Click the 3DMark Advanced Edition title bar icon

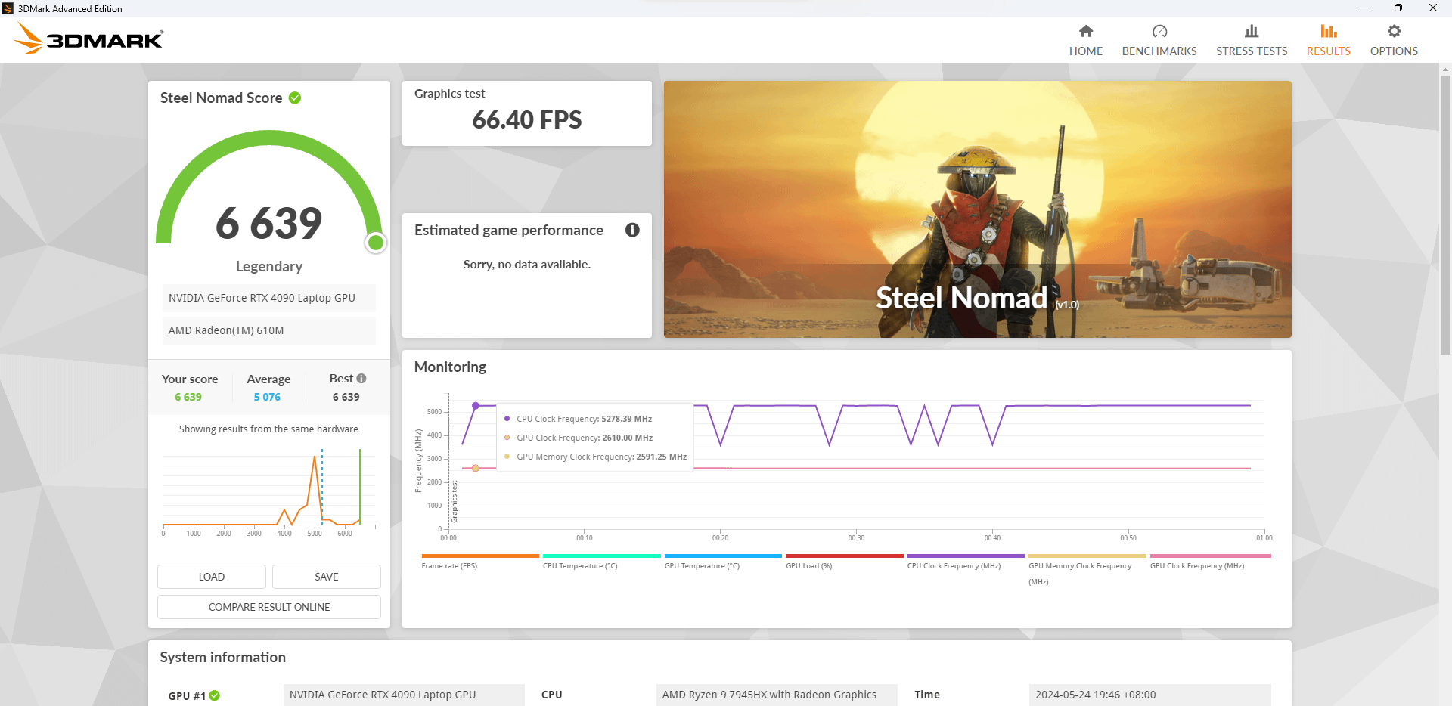point(8,8)
